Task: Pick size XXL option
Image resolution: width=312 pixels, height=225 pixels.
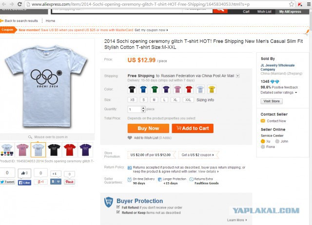Action: pyautogui.click(x=188, y=99)
